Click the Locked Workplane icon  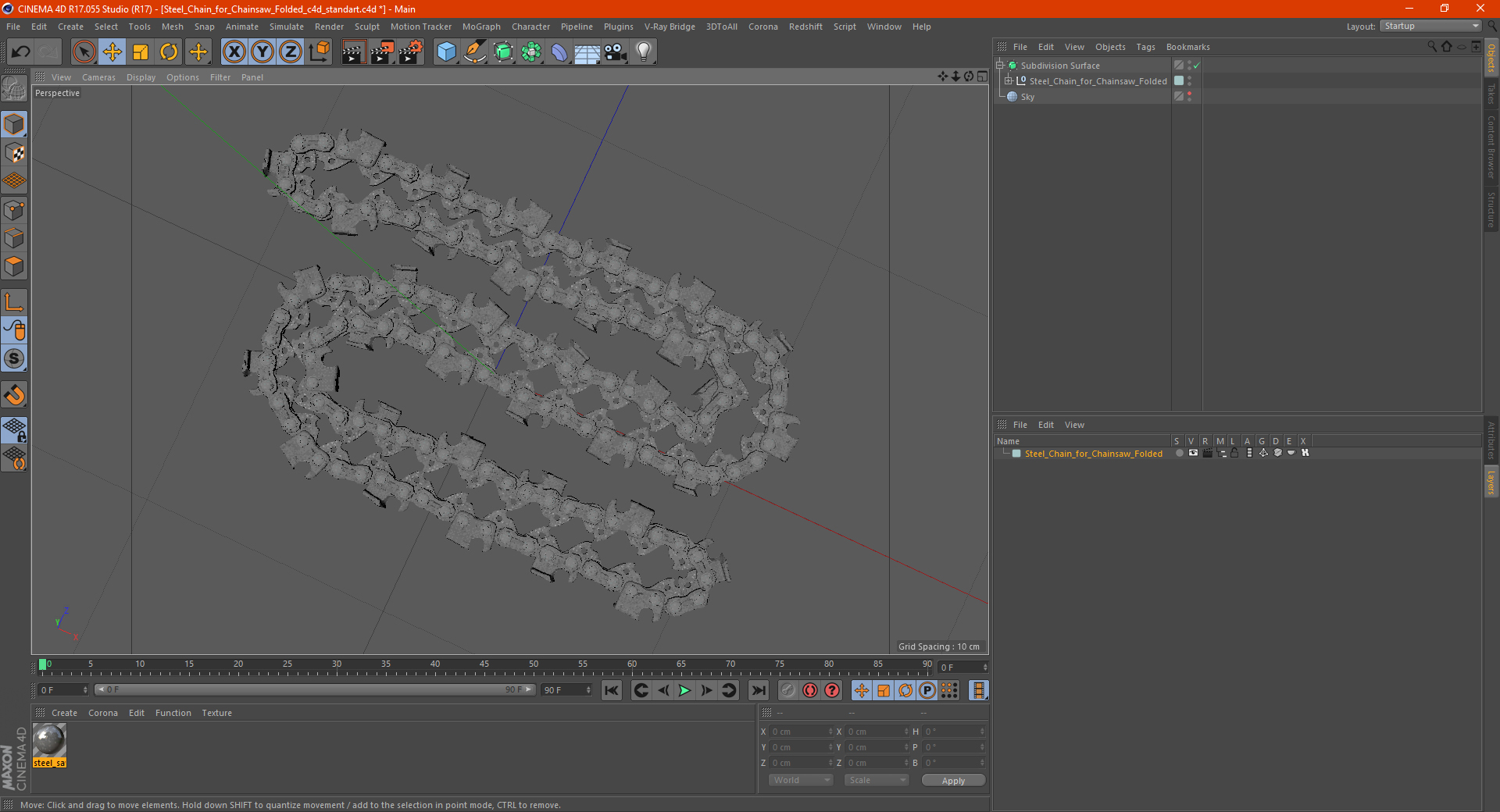point(14,430)
